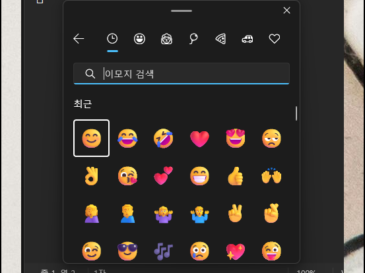
Task: Close the emoji panel
Action: coord(286,11)
